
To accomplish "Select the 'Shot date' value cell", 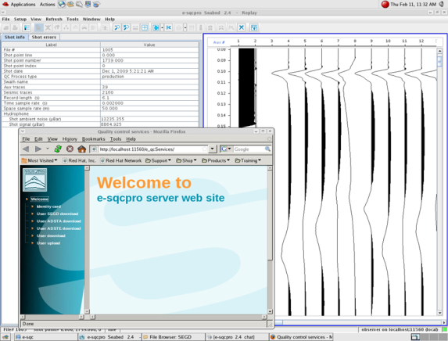I will coord(149,71).
